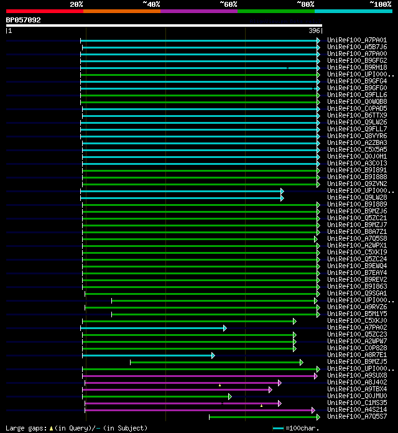Open hit UniRef100_A7PA01
The width and height of the screenshot is (398, 433).
357,40
